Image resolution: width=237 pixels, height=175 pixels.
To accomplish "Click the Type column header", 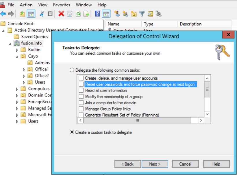I will 160,24.
